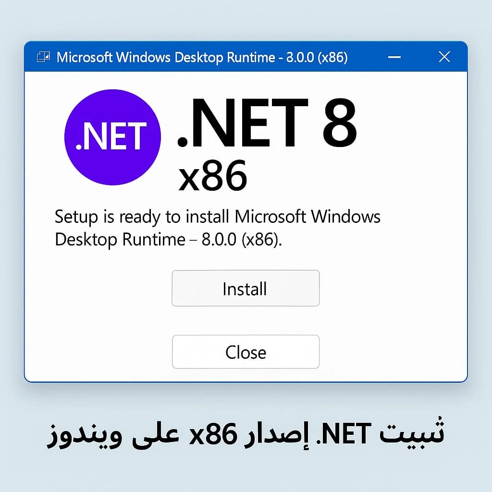Viewport: 492px width, 492px height.
Task: Click 'x86' in the bottom Arabic caption
Action: tap(214, 435)
